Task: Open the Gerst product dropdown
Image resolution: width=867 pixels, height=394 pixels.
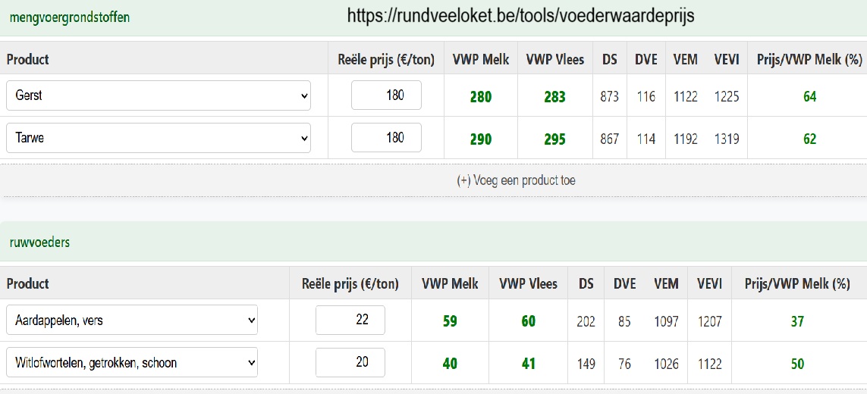Action: click(158, 95)
